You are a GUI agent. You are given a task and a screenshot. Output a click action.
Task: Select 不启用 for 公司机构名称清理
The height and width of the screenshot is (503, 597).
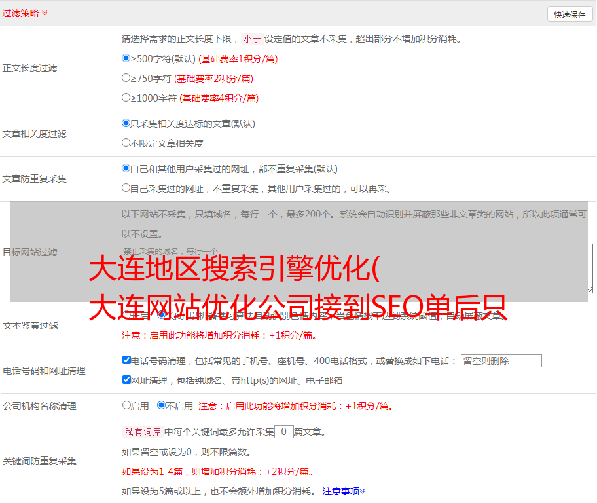(162, 405)
